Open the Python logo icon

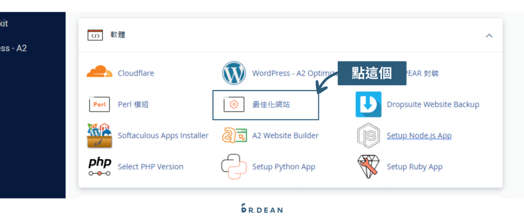coord(234,167)
